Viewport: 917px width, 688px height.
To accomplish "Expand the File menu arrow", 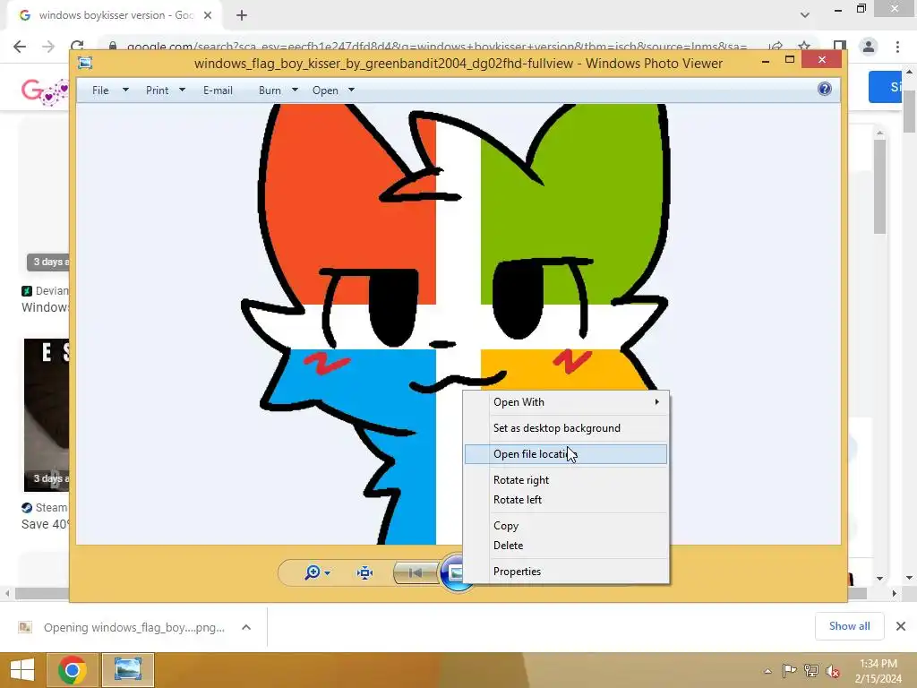I will pos(125,90).
